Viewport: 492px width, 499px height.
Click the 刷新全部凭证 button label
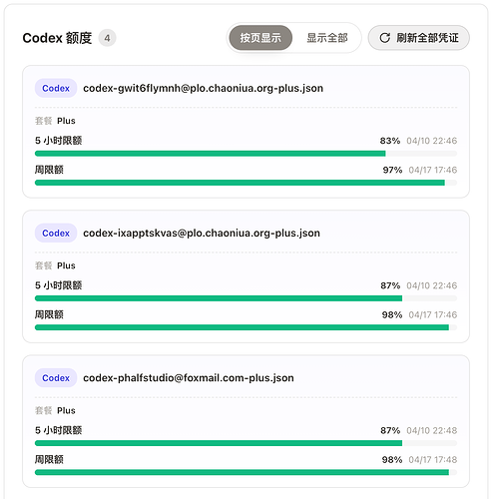click(427, 38)
